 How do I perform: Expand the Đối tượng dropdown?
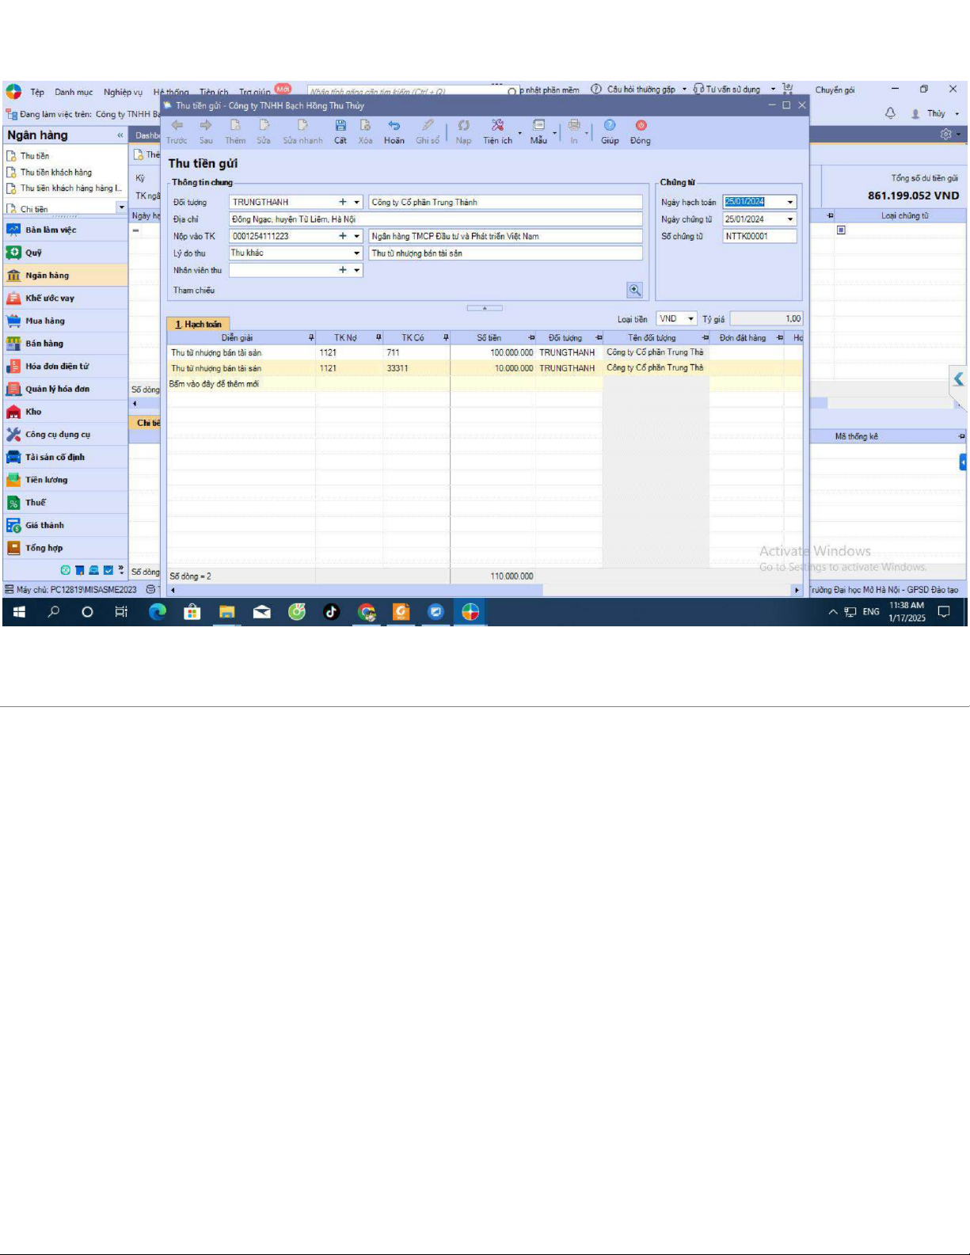pyautogui.click(x=357, y=203)
